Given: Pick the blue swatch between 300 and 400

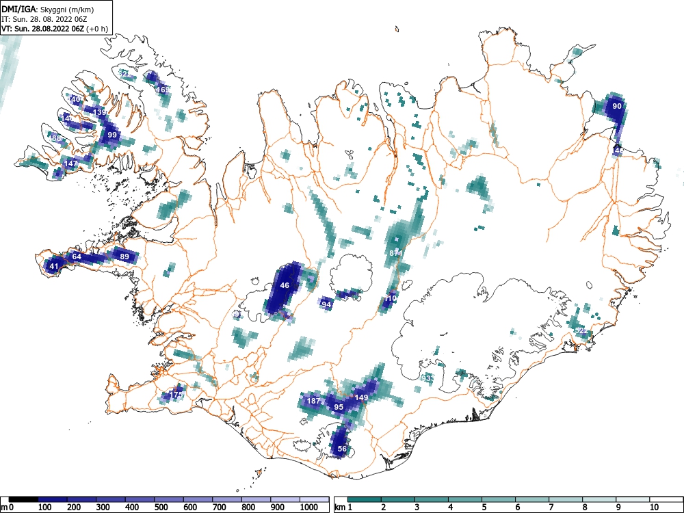Looking at the screenshot, I should [x=110, y=499].
